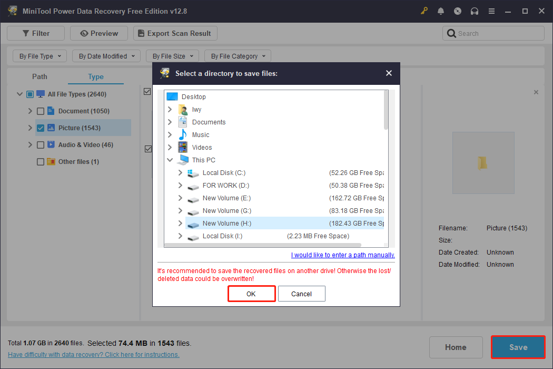
Task: Expand the Local Disk (C:) tree item
Action: 180,172
